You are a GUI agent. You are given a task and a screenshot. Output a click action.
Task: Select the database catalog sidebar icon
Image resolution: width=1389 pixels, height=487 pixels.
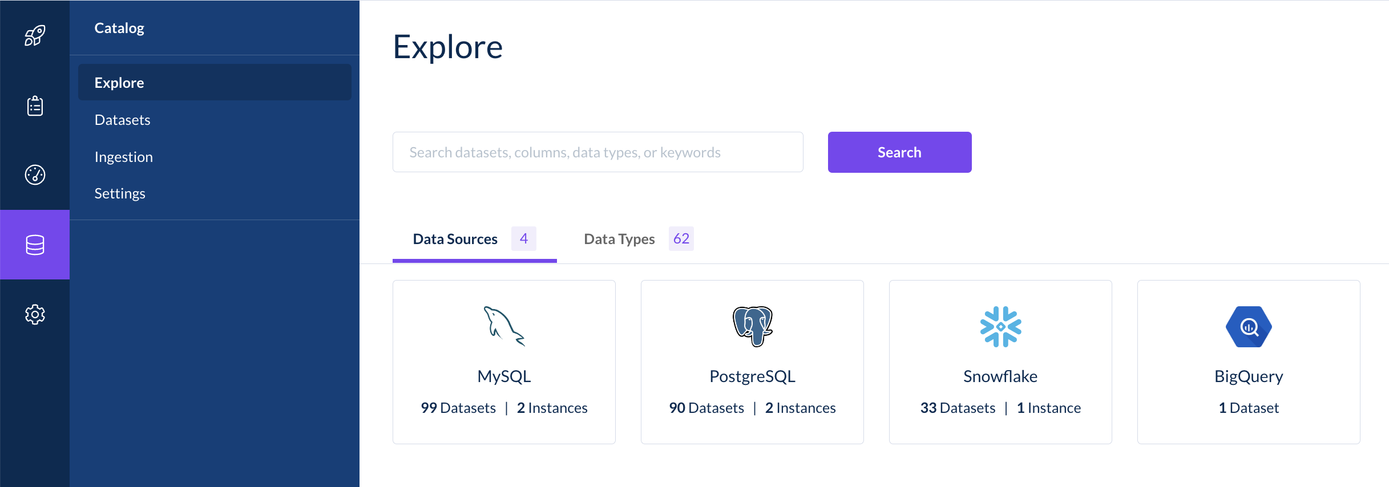35,245
